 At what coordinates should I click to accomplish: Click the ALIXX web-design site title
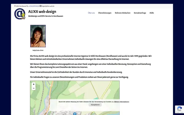pos(42,12)
